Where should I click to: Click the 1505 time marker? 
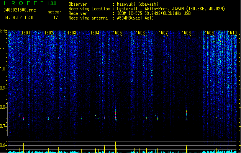[117, 33]
